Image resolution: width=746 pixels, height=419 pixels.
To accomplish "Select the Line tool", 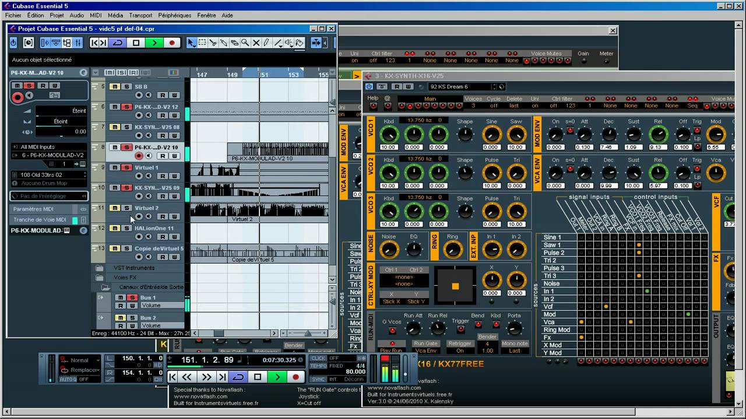I will [277, 42].
